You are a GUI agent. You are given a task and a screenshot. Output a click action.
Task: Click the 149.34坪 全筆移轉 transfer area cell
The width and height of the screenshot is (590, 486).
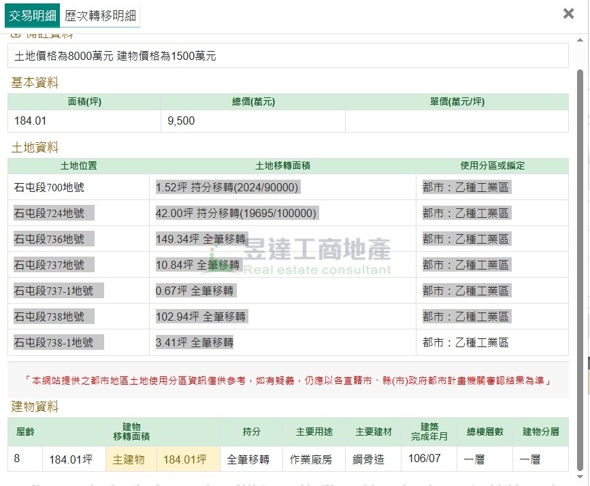[x=201, y=239]
